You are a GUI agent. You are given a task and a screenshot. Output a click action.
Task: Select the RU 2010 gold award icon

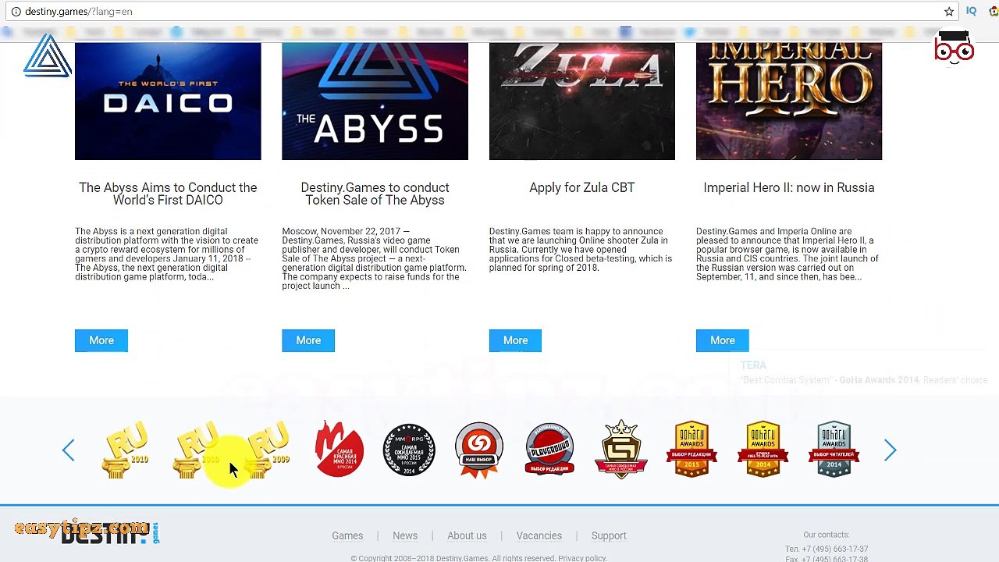coord(125,450)
